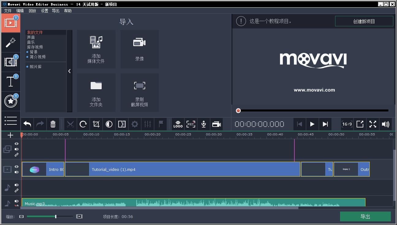Image resolution: width=397 pixels, height=225 pixels.
Task: Select the crop tool
Action: tap(96, 124)
